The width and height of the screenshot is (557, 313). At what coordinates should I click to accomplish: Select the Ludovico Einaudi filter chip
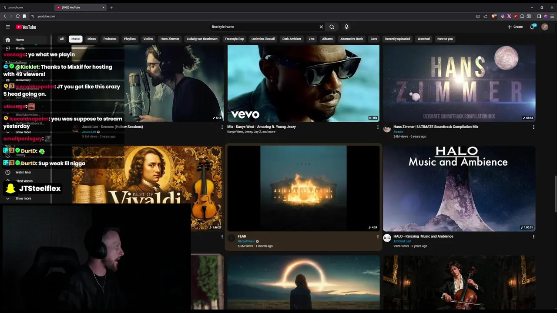263,39
